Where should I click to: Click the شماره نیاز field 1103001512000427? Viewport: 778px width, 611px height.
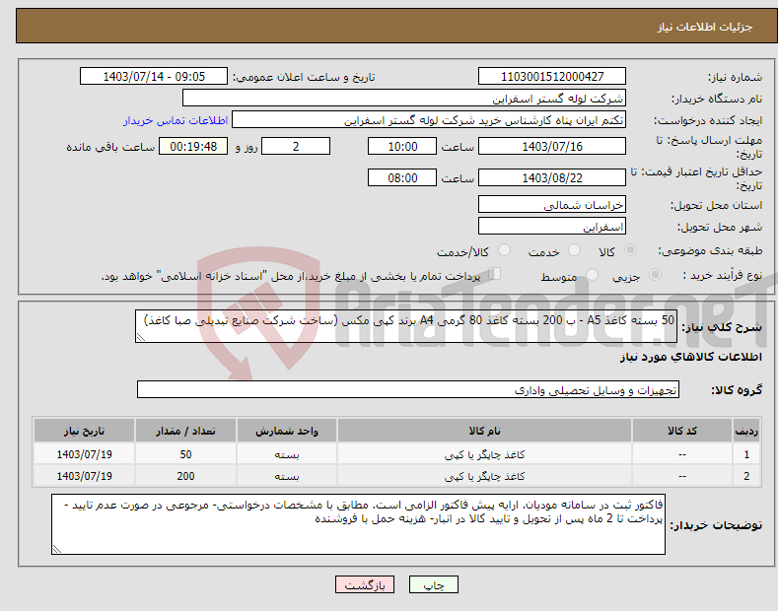(552, 77)
